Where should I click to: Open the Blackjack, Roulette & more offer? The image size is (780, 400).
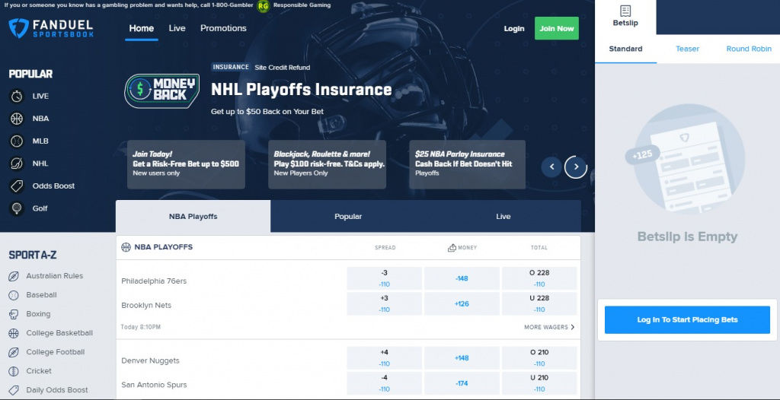[x=328, y=164]
